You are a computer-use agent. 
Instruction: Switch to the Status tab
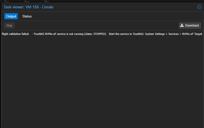coord(27,16)
